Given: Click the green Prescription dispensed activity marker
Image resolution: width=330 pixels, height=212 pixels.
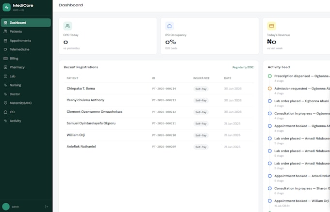Looking at the screenshot, I should (x=270, y=76).
